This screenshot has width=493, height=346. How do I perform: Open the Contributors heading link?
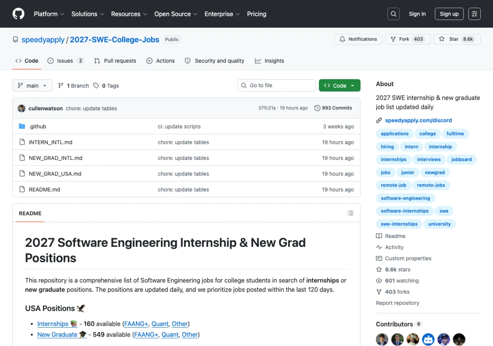point(399,324)
